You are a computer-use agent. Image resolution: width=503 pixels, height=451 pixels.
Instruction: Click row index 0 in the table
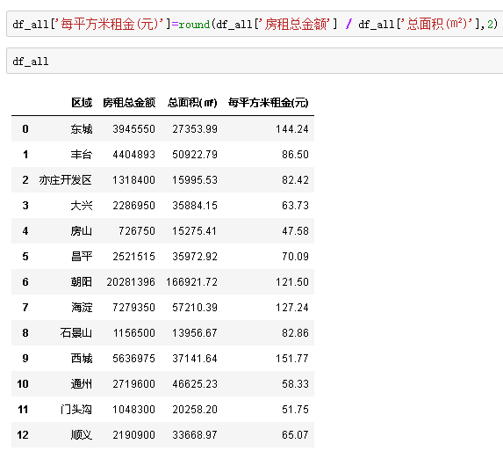[x=25, y=129]
